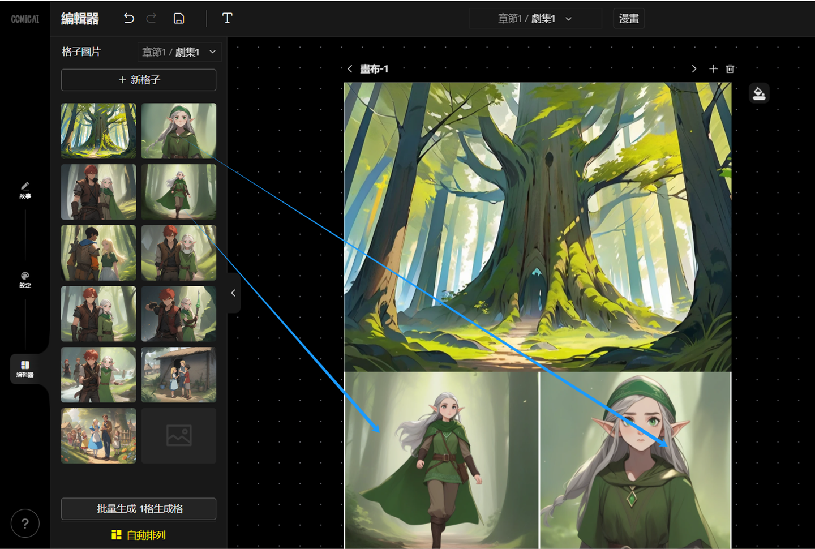Click the empty image placeholder cell
815x549 pixels.
pos(179,436)
